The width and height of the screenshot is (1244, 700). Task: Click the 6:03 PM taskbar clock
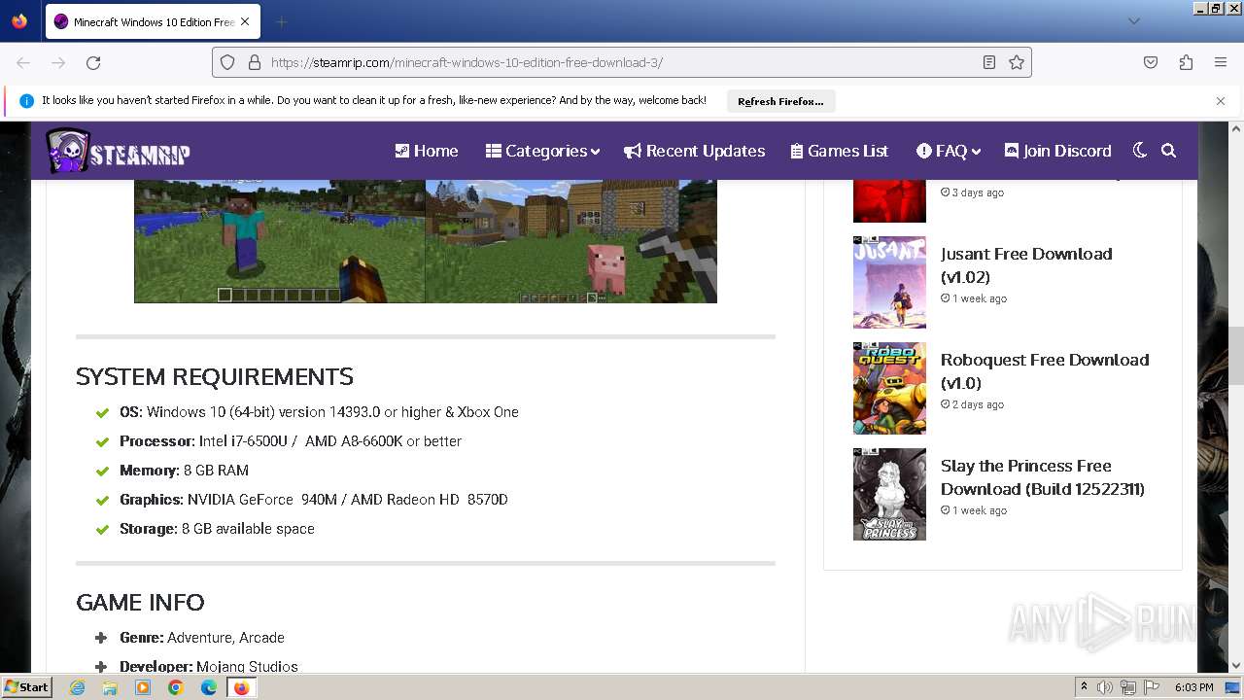(x=1193, y=687)
